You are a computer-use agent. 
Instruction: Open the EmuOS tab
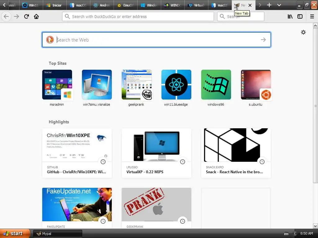[x=126, y=5]
